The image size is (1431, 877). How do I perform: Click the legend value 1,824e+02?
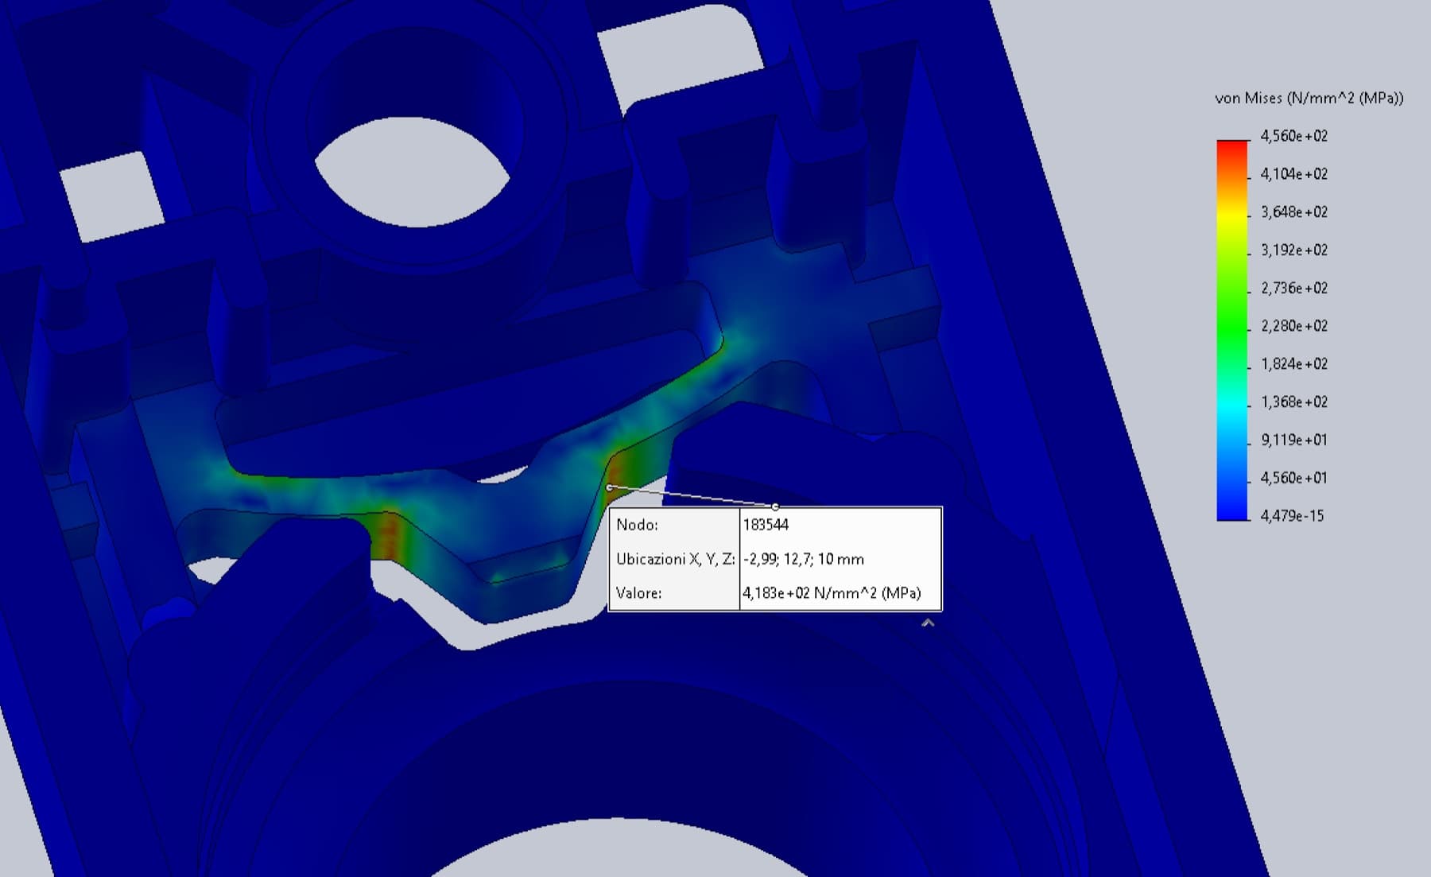[x=1294, y=364]
